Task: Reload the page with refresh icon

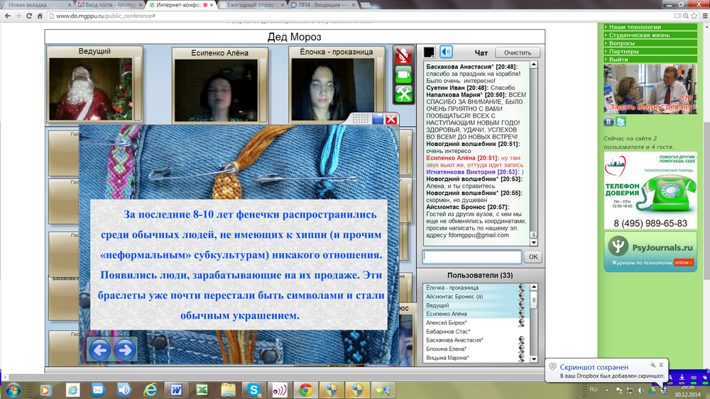Action: point(29,16)
